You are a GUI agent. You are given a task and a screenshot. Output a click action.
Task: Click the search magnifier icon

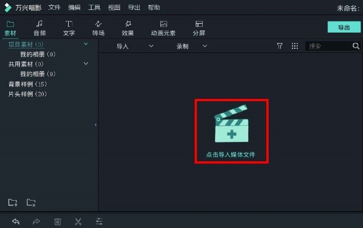(x=356, y=46)
